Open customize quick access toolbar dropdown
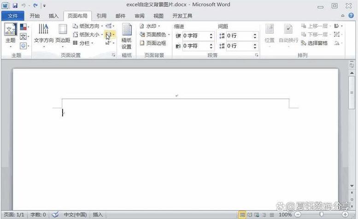Image resolution: width=358 pixels, height=219 pixels. (44, 6)
